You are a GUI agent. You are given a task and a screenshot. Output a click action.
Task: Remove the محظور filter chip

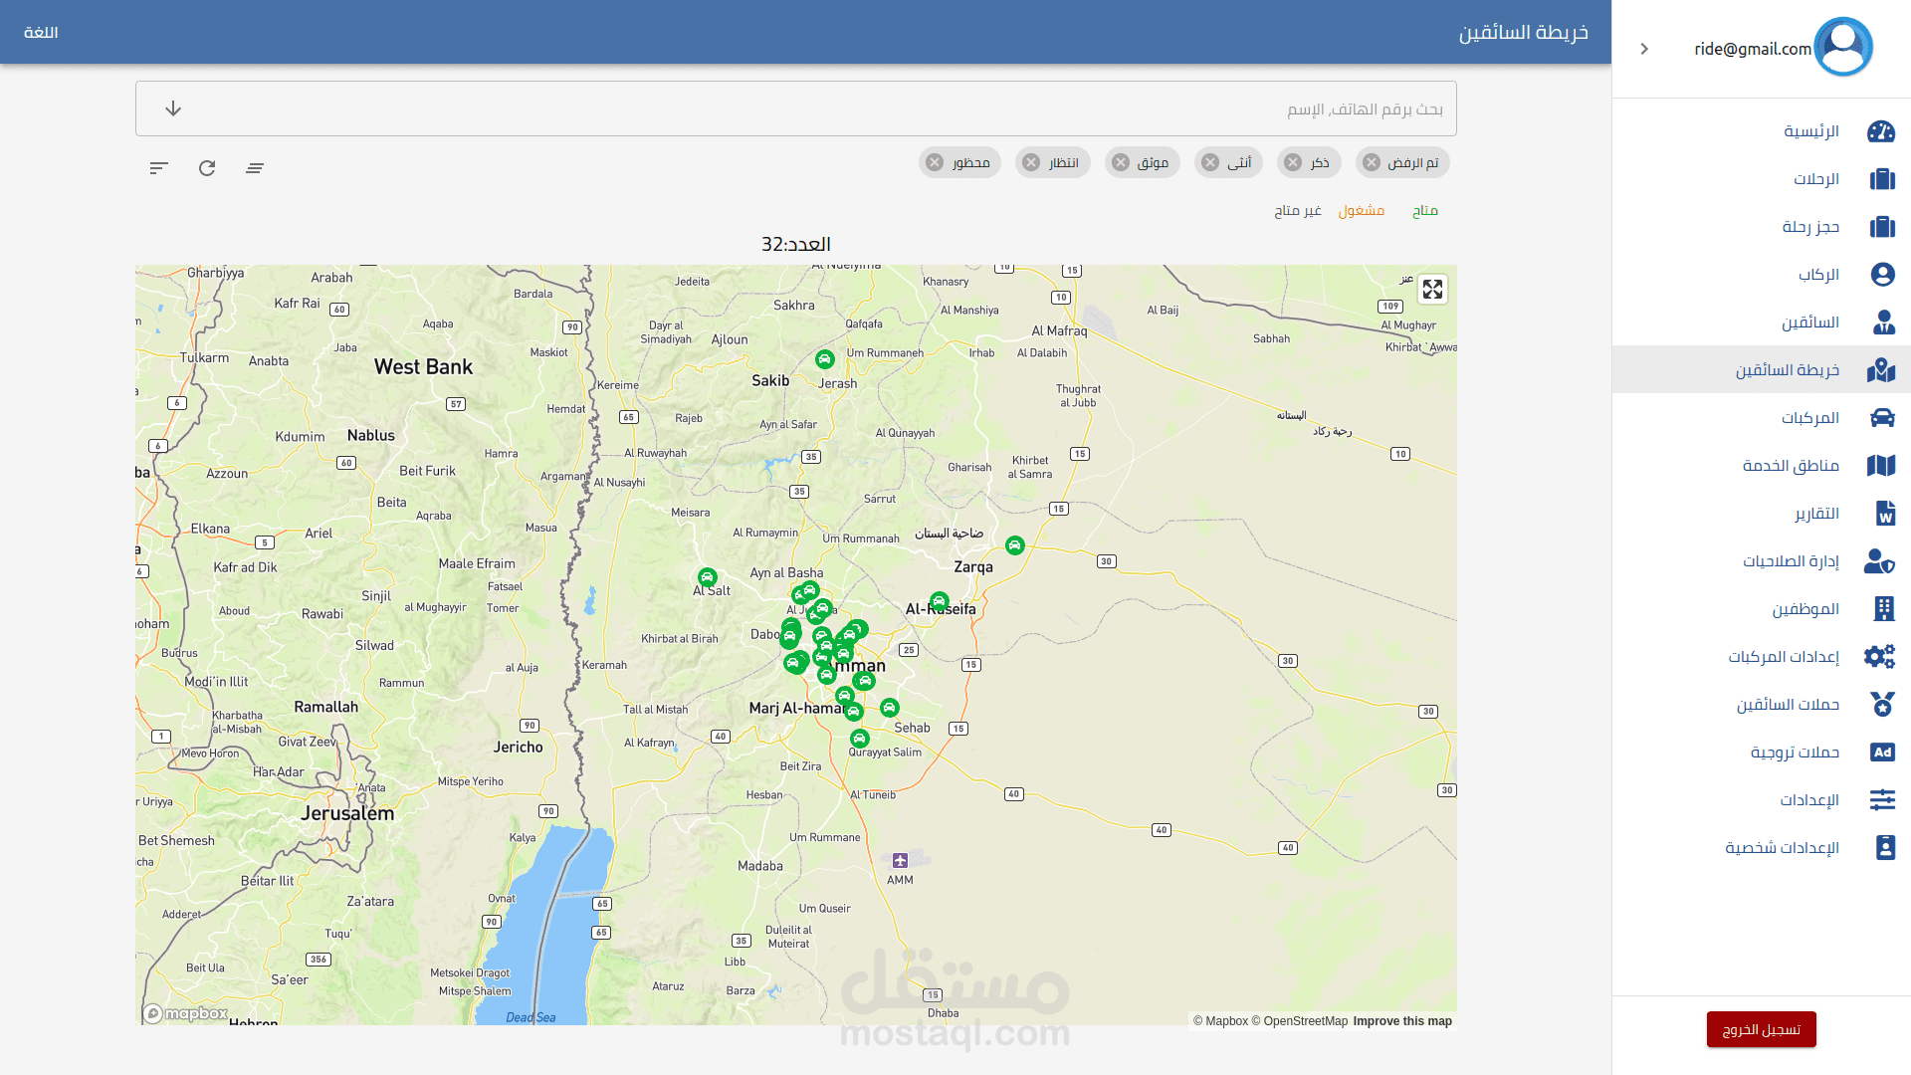point(935,162)
